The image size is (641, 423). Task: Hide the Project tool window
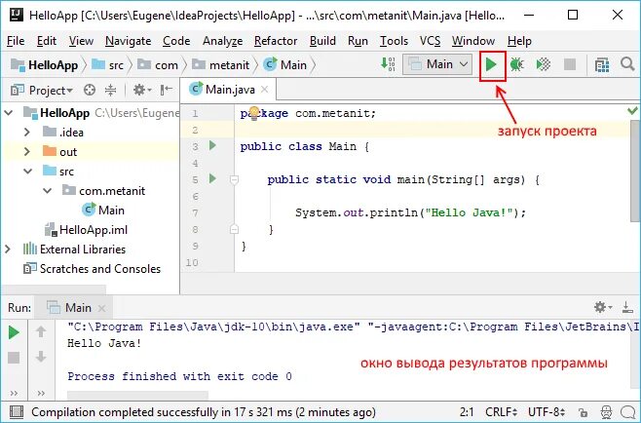[x=166, y=90]
